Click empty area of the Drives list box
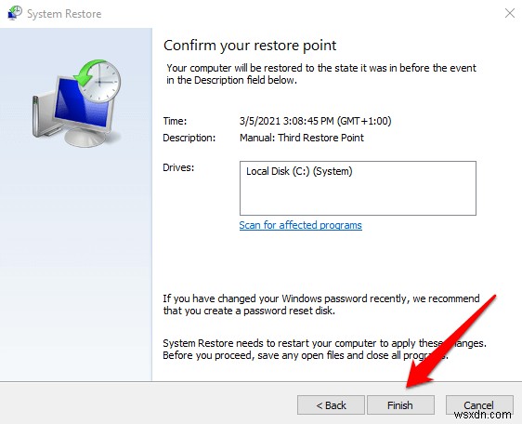 point(358,198)
